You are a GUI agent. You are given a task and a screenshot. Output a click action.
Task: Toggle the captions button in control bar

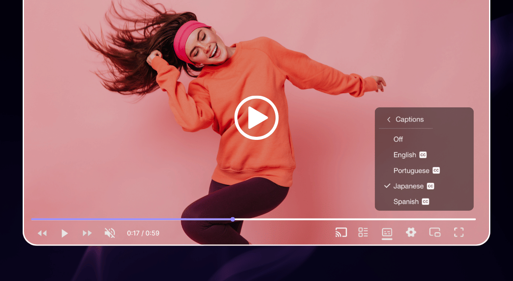click(x=387, y=232)
